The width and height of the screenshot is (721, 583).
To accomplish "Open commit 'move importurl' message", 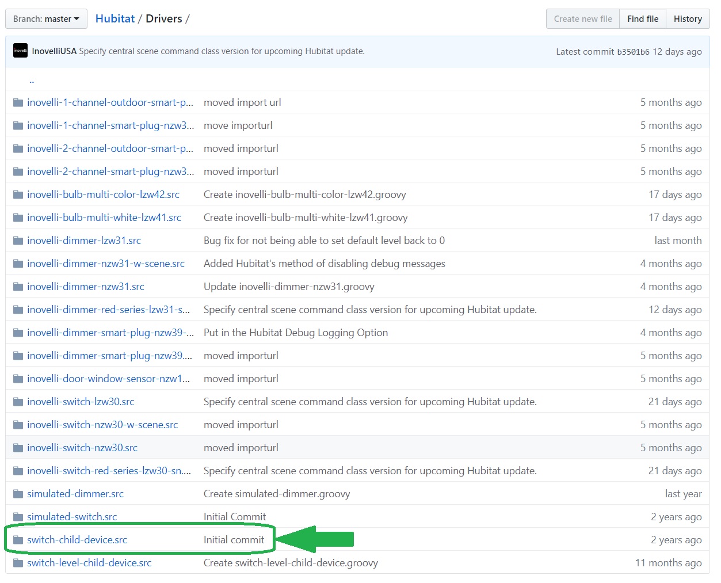I will pyautogui.click(x=238, y=125).
